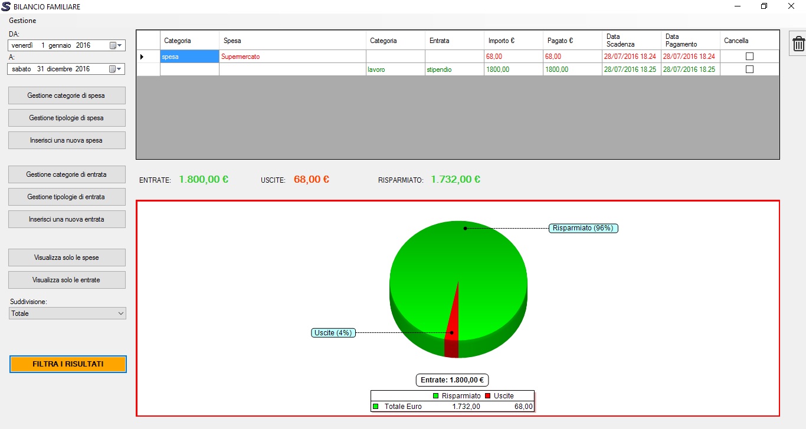Open A date picker dropdown arrow
Screen dimensions: 806x429
click(x=120, y=69)
